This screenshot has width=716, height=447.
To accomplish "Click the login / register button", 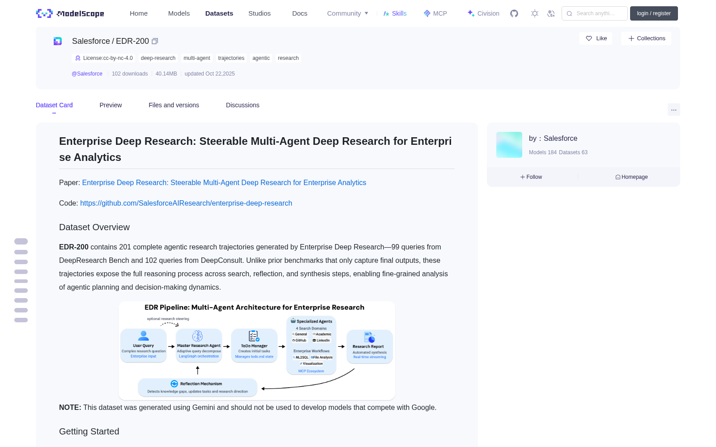I will 654,13.
